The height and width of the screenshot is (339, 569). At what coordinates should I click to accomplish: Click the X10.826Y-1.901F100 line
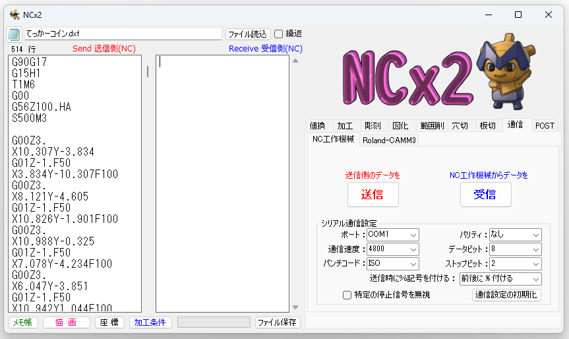point(65,219)
